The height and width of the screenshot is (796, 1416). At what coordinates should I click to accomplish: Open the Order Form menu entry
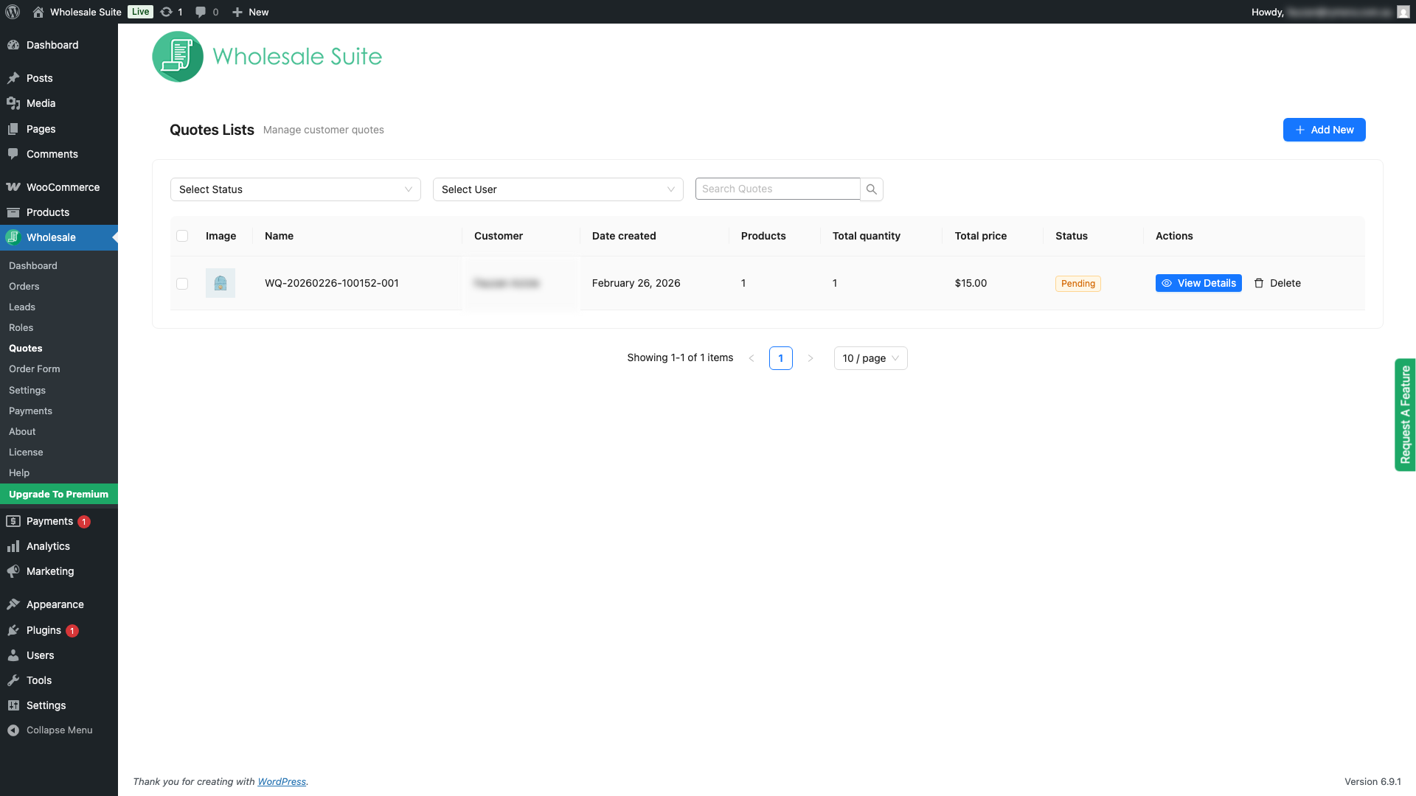35,369
